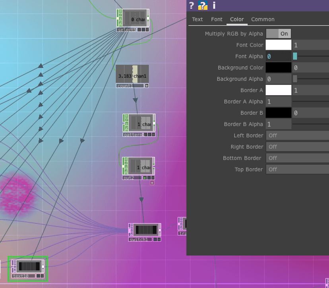Screen dimensions: 329x288
Task: Click the switch1 operator node viewer
Action: pyautogui.click(x=146, y=230)
